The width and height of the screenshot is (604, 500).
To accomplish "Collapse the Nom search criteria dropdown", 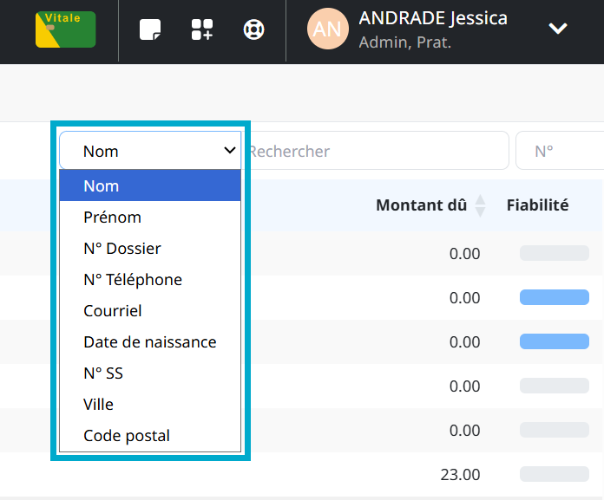I will coord(150,151).
